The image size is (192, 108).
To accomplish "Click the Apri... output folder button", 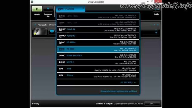I will point(152,103).
